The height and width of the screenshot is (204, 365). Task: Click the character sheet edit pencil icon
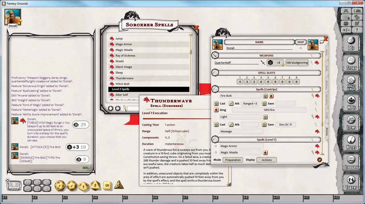(x=319, y=160)
